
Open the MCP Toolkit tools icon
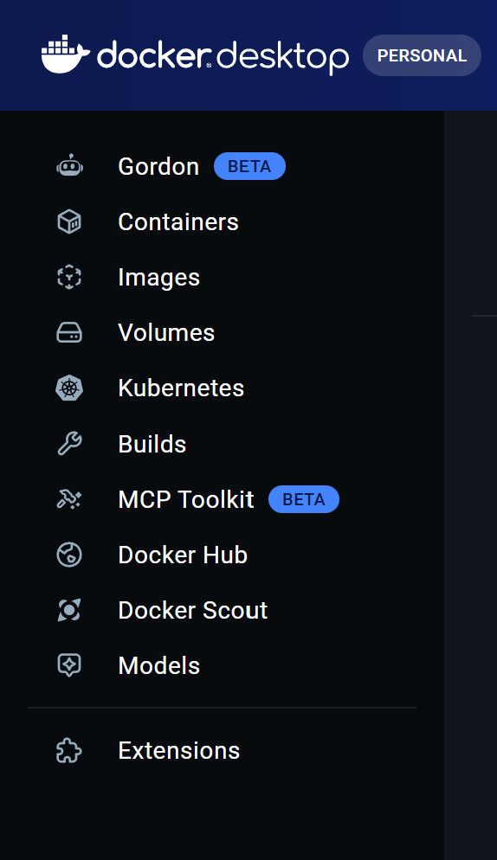69,499
